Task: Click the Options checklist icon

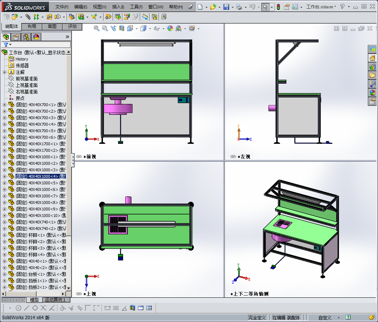Action: click(x=295, y=7)
